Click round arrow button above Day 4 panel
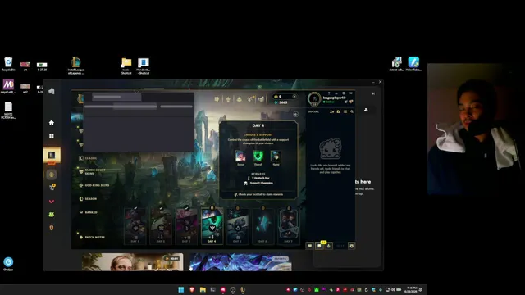 coord(295,115)
